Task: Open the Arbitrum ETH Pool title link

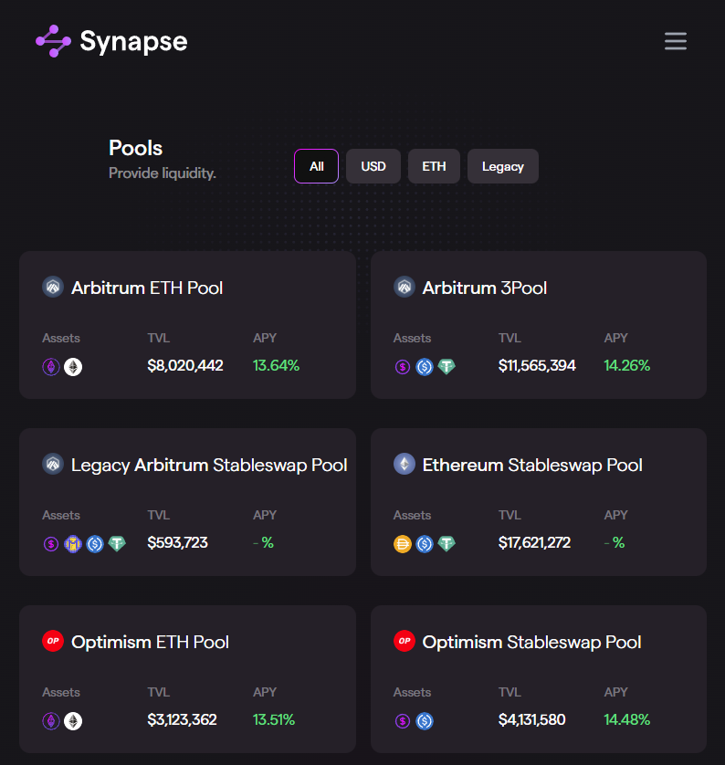Action: [x=147, y=288]
